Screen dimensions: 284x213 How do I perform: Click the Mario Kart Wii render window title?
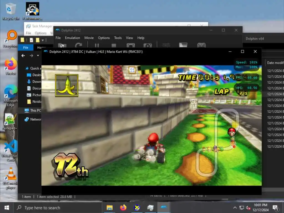pos(96,52)
